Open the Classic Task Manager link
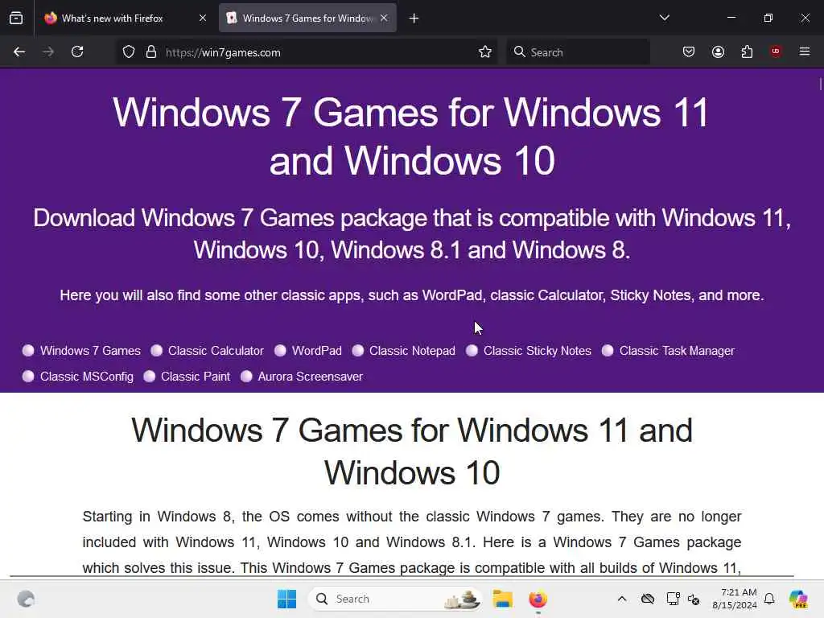 coord(677,351)
